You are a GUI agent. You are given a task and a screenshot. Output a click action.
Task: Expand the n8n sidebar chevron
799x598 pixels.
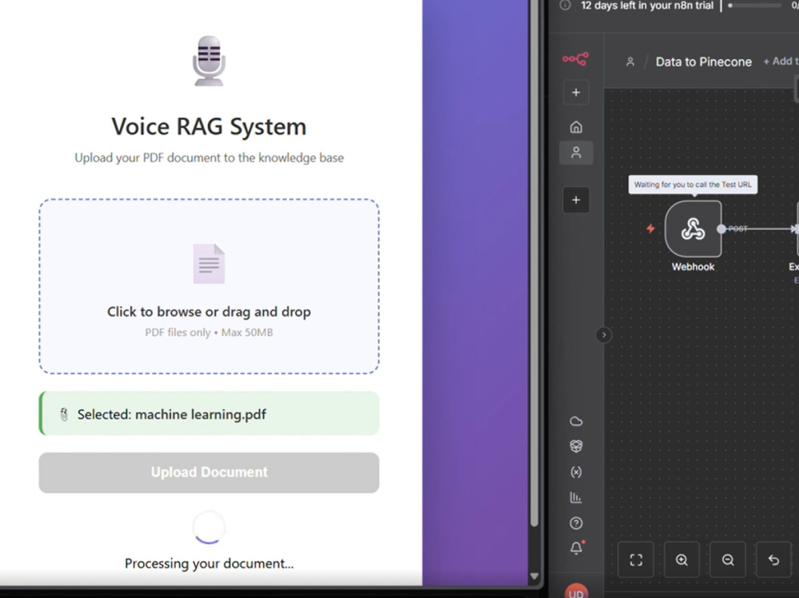604,335
